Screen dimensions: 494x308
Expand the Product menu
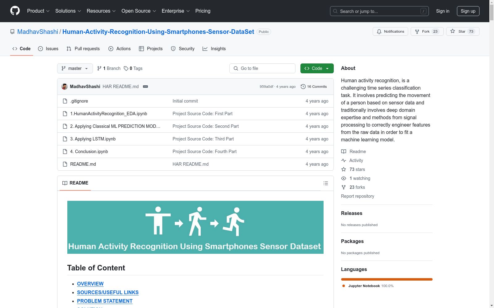[38, 11]
